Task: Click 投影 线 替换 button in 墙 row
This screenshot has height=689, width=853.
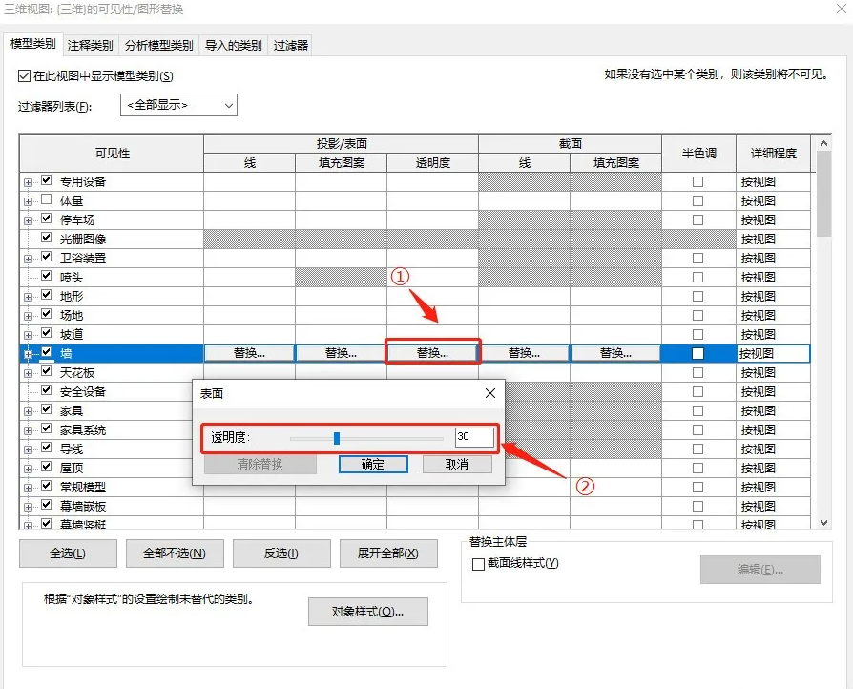Action: coord(249,353)
